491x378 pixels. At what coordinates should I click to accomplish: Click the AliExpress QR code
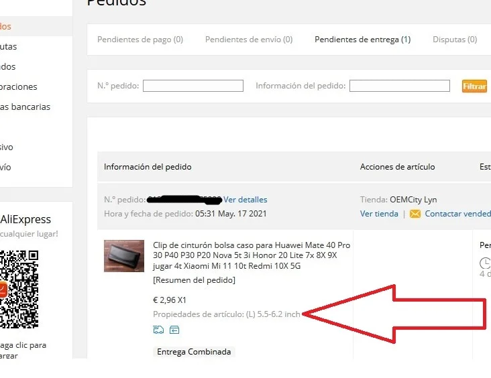(x=19, y=289)
